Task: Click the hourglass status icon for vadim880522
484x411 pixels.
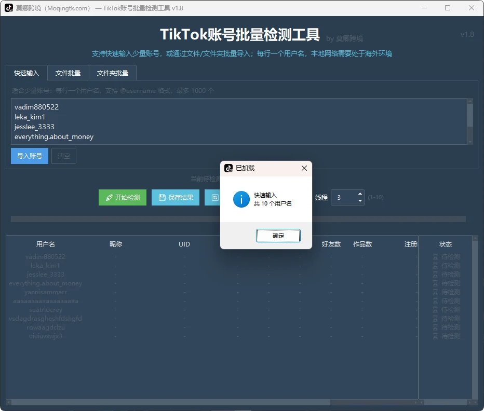Action: point(435,257)
